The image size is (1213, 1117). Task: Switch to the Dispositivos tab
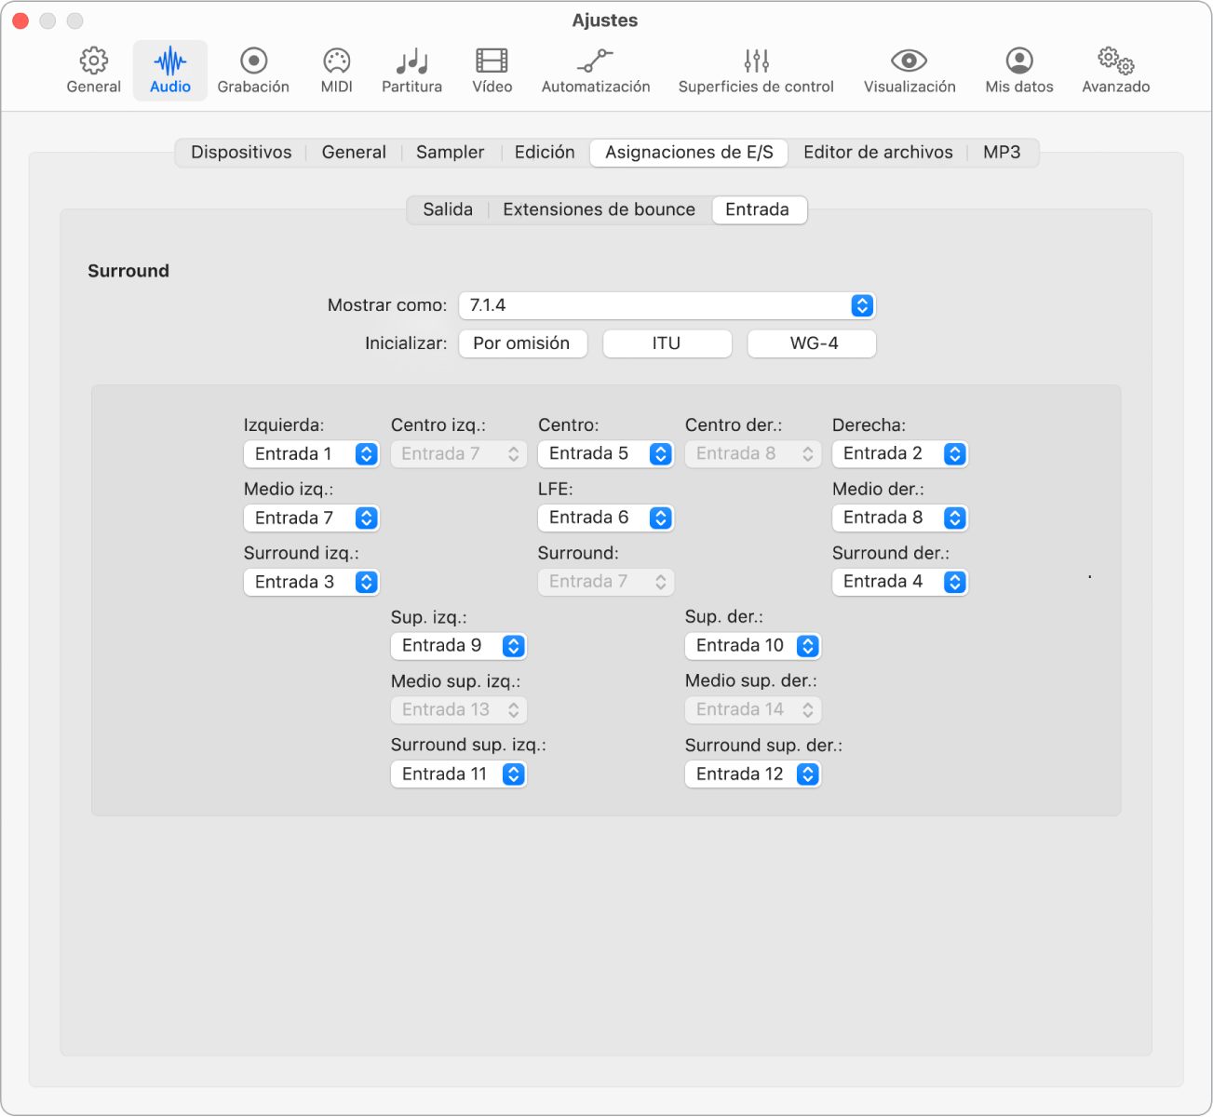coord(241,153)
